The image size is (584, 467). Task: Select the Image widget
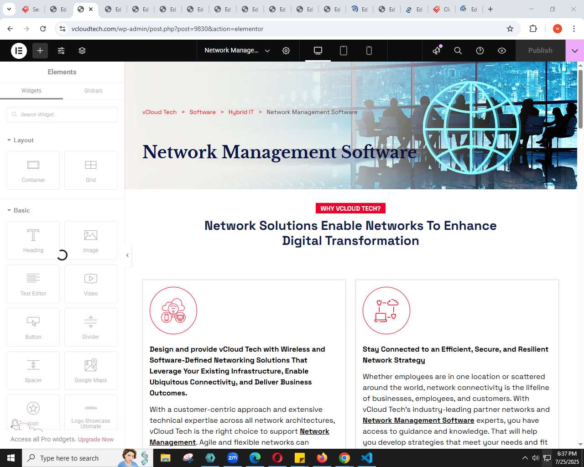click(91, 240)
